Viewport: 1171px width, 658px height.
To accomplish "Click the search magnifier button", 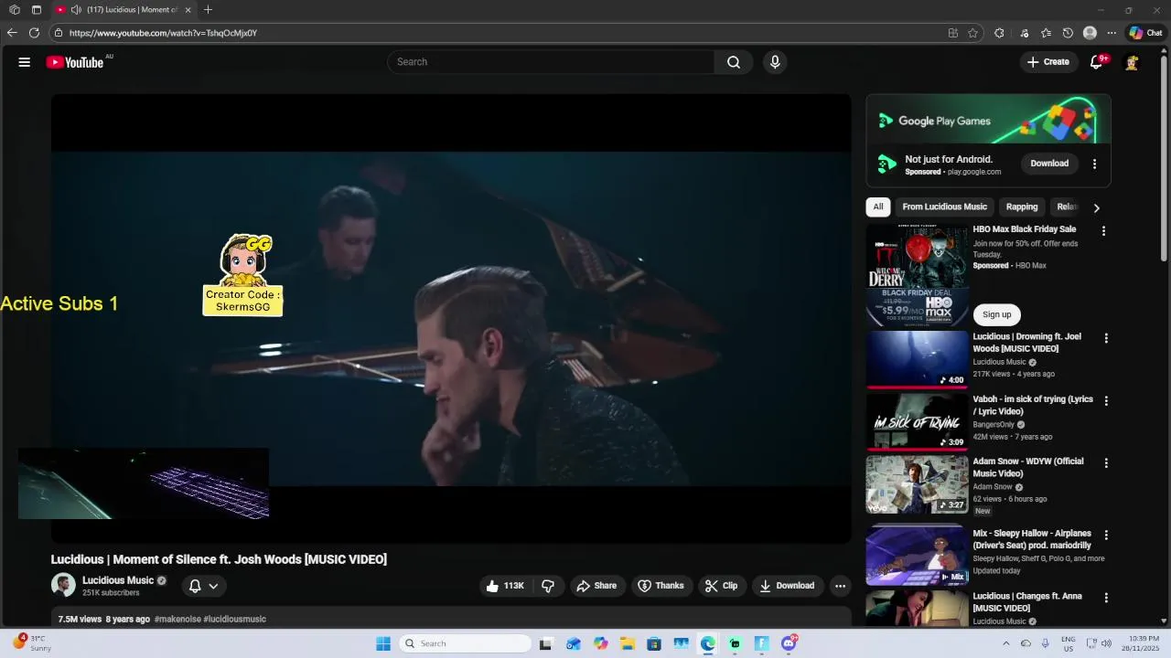I will point(734,62).
